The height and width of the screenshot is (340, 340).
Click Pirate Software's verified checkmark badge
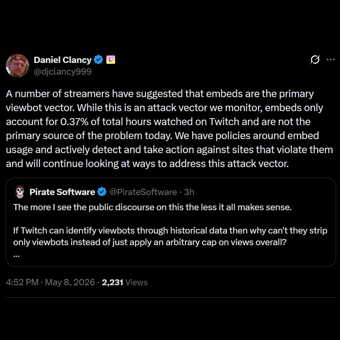pyautogui.click(x=102, y=192)
